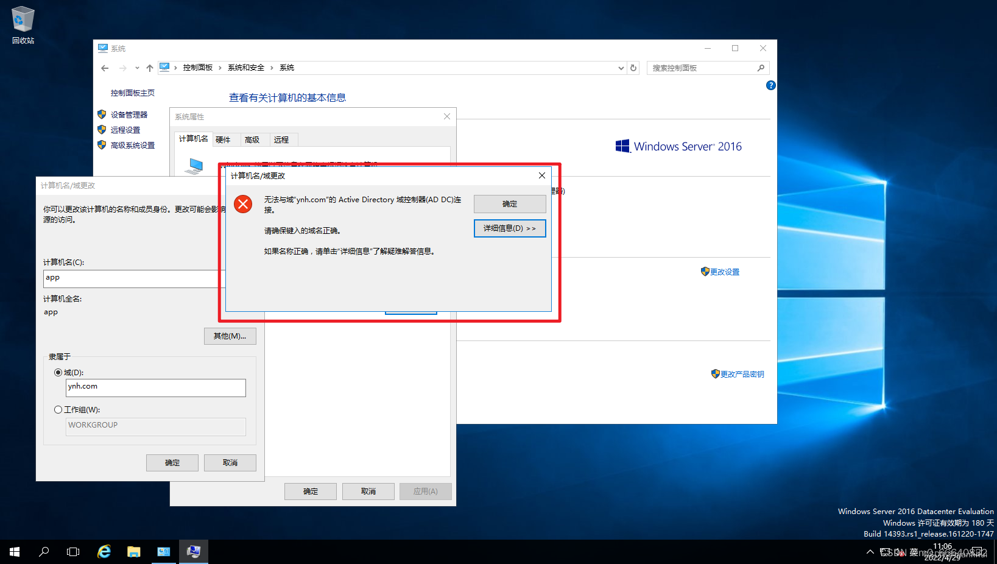
Task: Click 确定 in the error message dialog
Action: coord(510,204)
